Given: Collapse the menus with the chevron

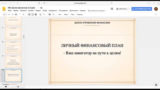Looking at the screenshot, I should click(x=156, y=14).
